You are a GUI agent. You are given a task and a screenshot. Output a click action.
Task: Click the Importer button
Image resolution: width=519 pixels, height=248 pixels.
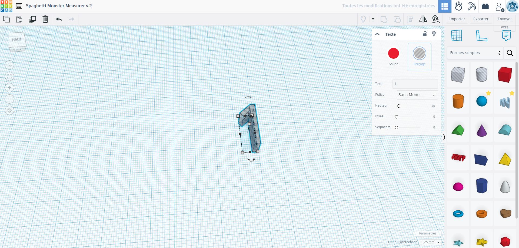457,19
